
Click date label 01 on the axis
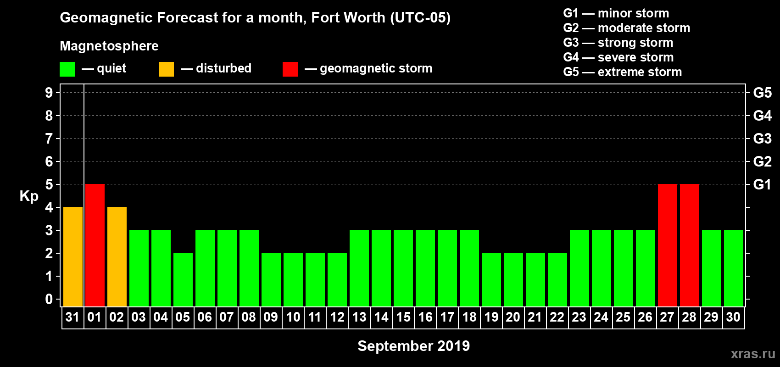[x=95, y=317]
